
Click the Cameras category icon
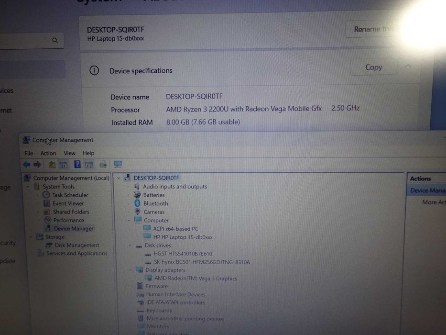(137, 212)
